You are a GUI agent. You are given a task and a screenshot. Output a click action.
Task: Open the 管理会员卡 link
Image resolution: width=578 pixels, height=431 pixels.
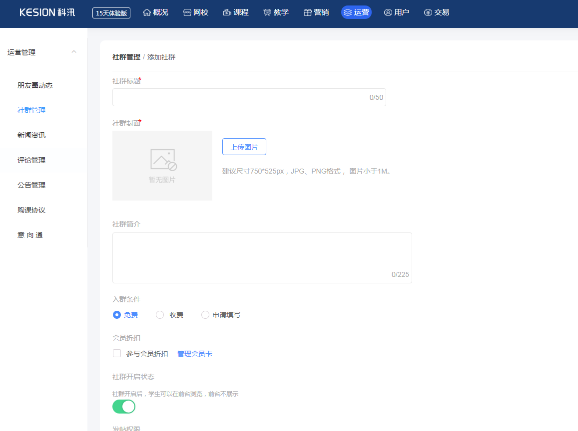pyautogui.click(x=195, y=354)
